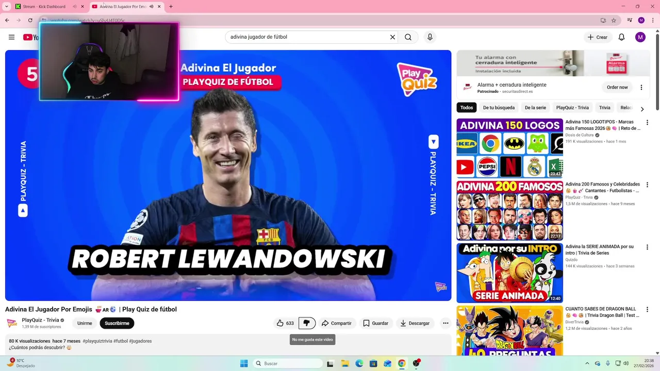Select the De tu búsqueda chip
The width and height of the screenshot is (660, 371).
(x=499, y=108)
